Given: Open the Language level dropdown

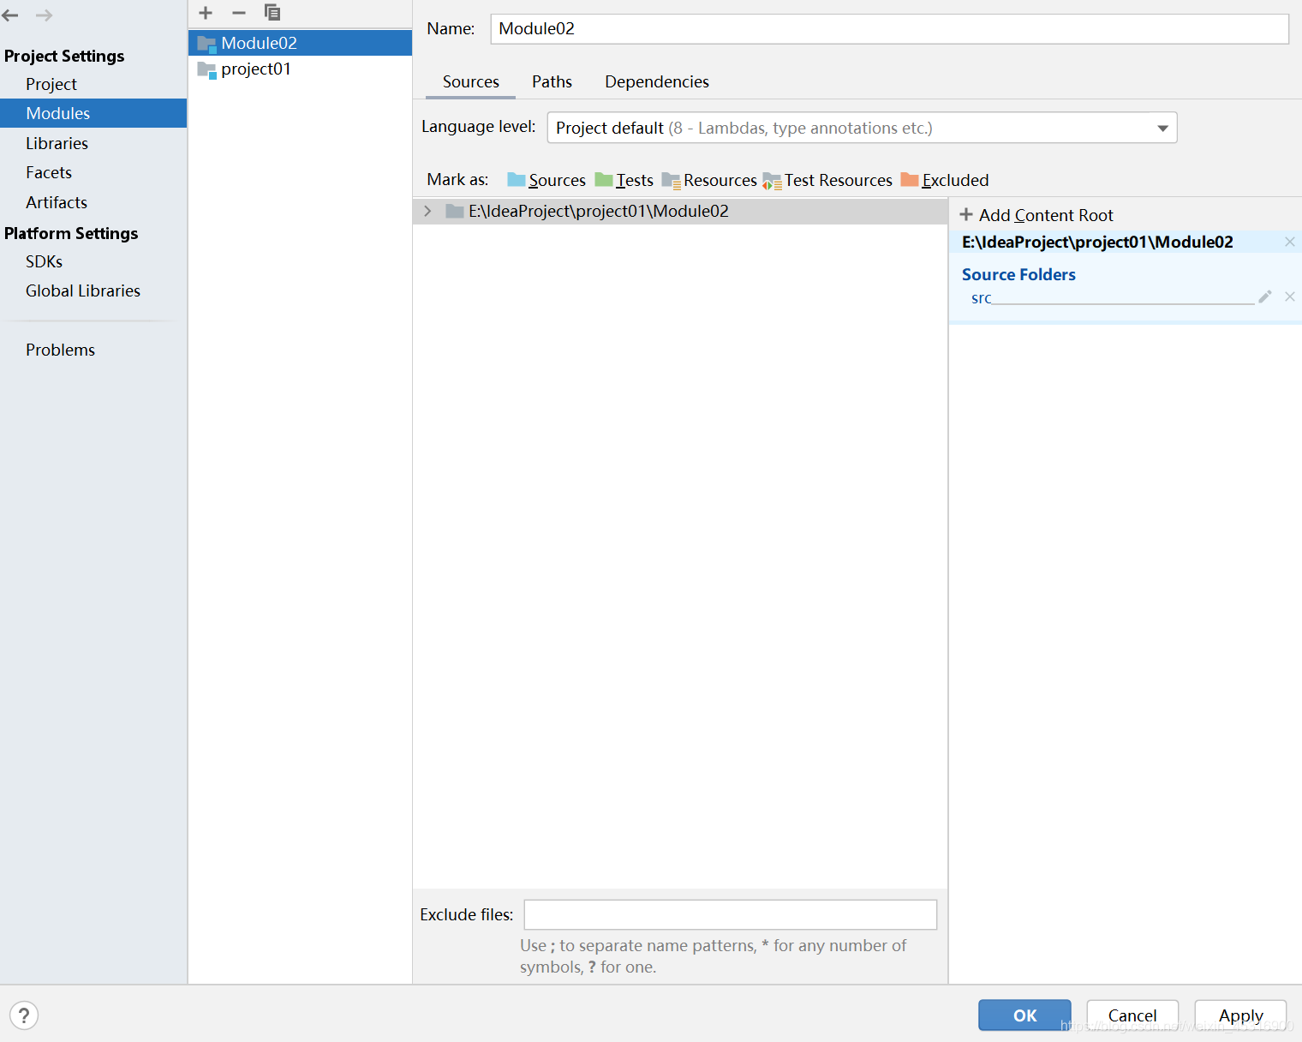Looking at the screenshot, I should pyautogui.click(x=862, y=128).
